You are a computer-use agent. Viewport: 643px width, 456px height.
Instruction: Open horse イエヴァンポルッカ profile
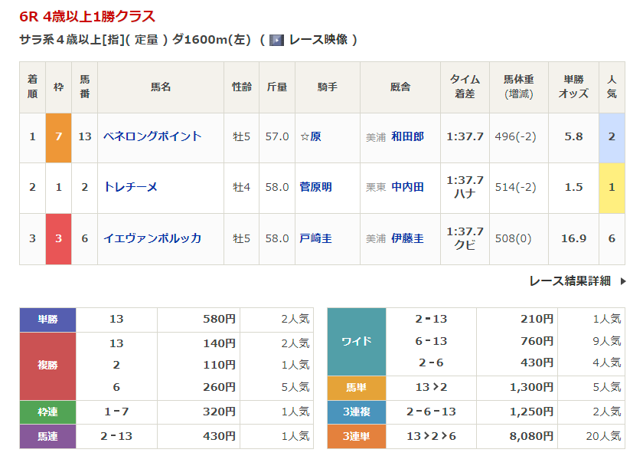(152, 238)
